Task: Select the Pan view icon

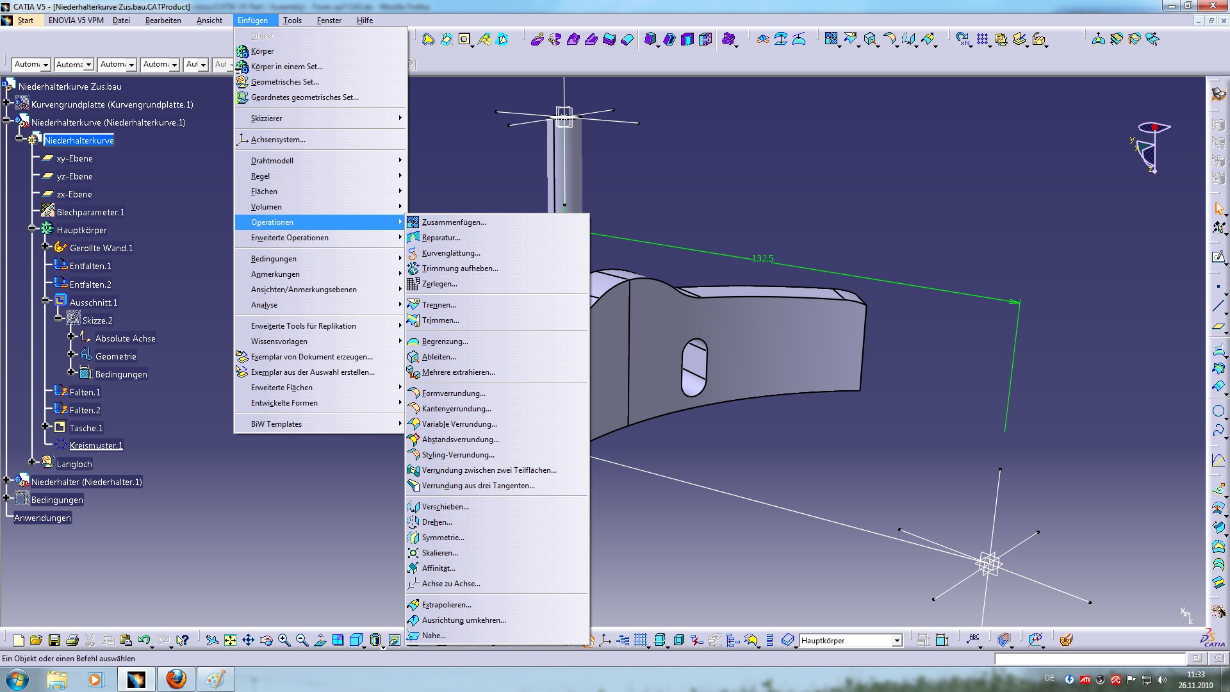Action: pos(248,640)
